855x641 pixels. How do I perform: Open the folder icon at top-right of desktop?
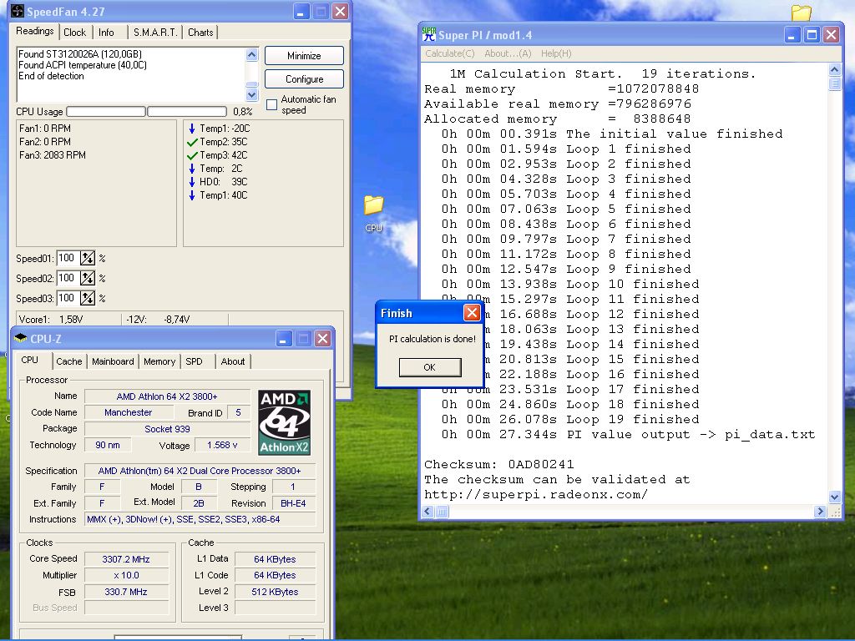click(801, 13)
